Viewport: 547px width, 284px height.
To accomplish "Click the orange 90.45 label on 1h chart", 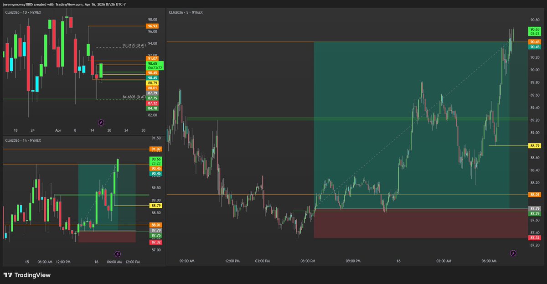I will [x=155, y=169].
